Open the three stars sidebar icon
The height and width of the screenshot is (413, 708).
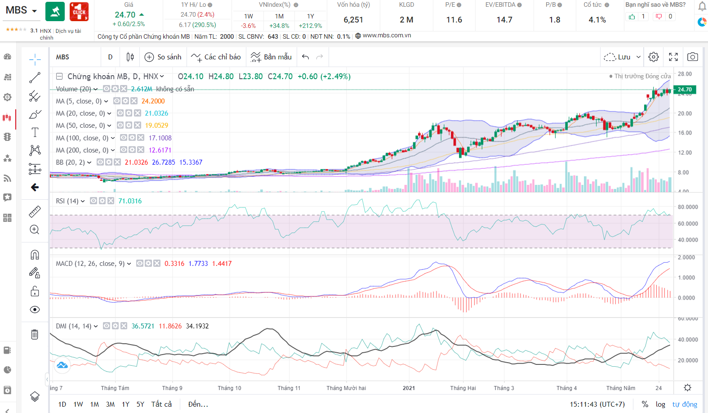pyautogui.click(x=7, y=158)
